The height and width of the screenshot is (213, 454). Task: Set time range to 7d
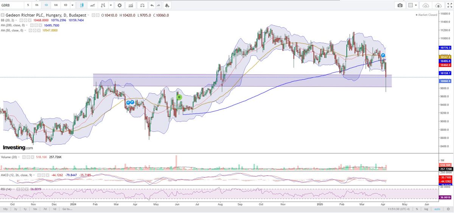point(45,209)
